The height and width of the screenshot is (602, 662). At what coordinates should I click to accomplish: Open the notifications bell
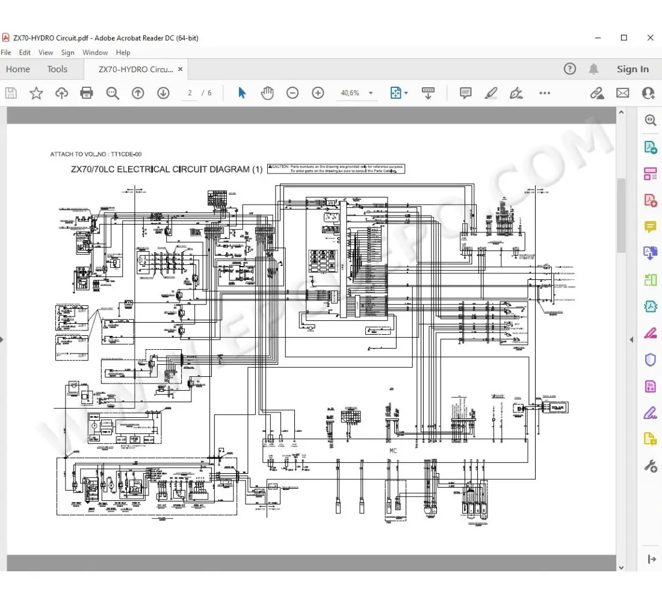[x=593, y=69]
